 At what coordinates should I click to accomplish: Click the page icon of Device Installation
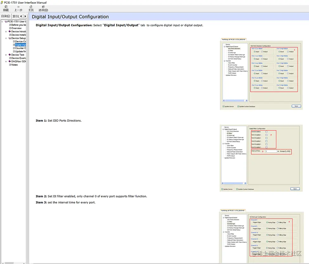(10, 35)
